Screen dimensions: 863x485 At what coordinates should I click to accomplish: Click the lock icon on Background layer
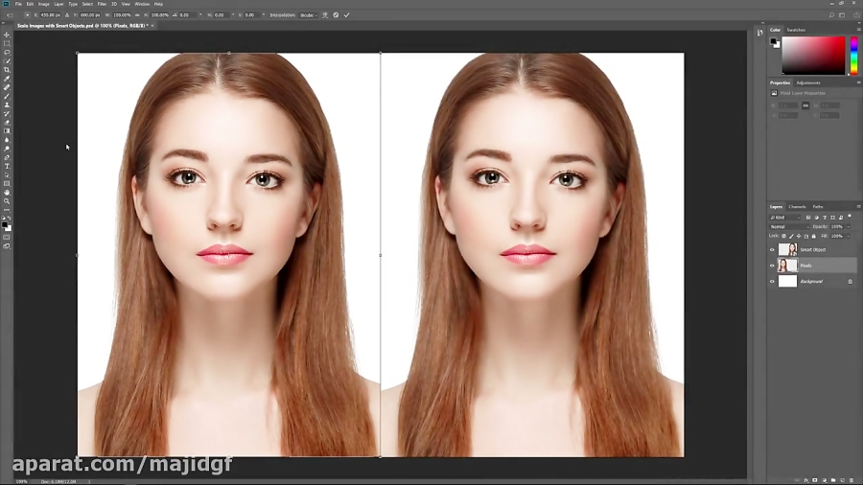(850, 281)
